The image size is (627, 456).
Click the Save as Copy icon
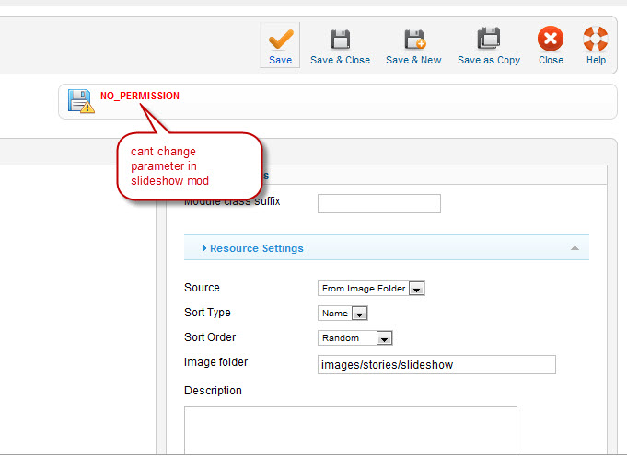(x=488, y=40)
